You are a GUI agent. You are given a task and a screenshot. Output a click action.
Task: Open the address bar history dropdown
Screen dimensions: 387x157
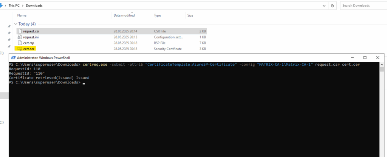[324, 5]
